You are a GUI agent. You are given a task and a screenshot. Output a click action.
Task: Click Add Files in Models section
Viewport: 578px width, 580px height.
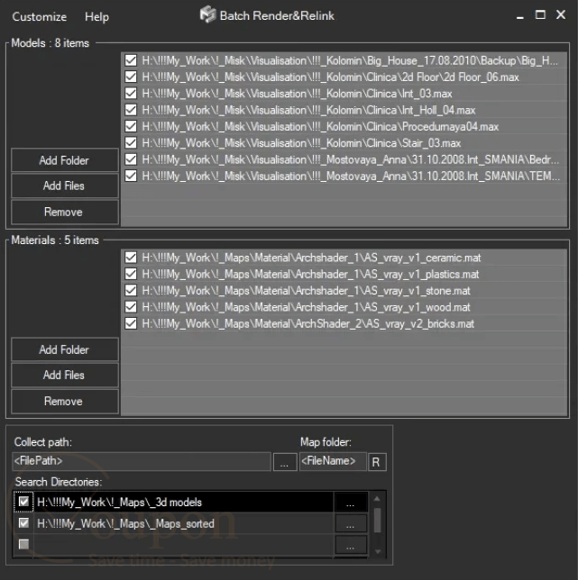65,186
